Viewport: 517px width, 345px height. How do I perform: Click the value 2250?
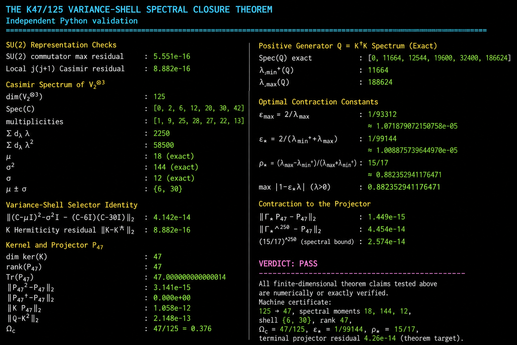pyautogui.click(x=162, y=133)
